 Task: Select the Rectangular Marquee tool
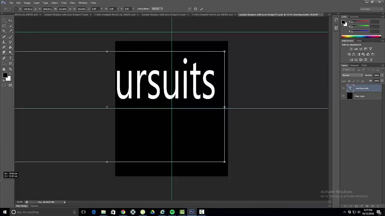coord(4,20)
